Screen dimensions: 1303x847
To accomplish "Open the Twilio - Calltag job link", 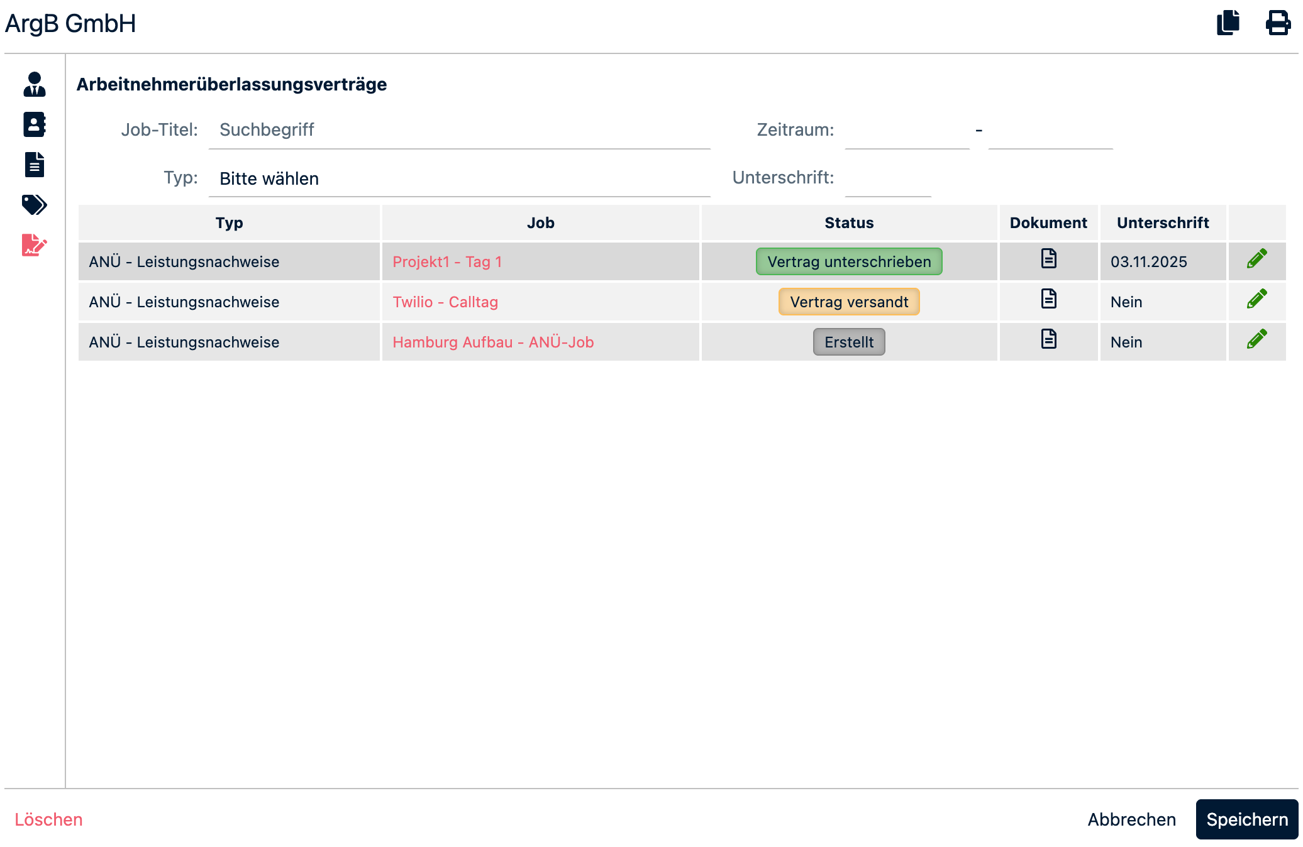I will 445,302.
